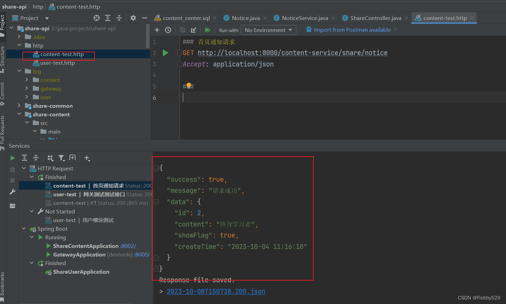Open Project panel settings gear
Viewport: 506px width, 304px height.
coord(133,18)
